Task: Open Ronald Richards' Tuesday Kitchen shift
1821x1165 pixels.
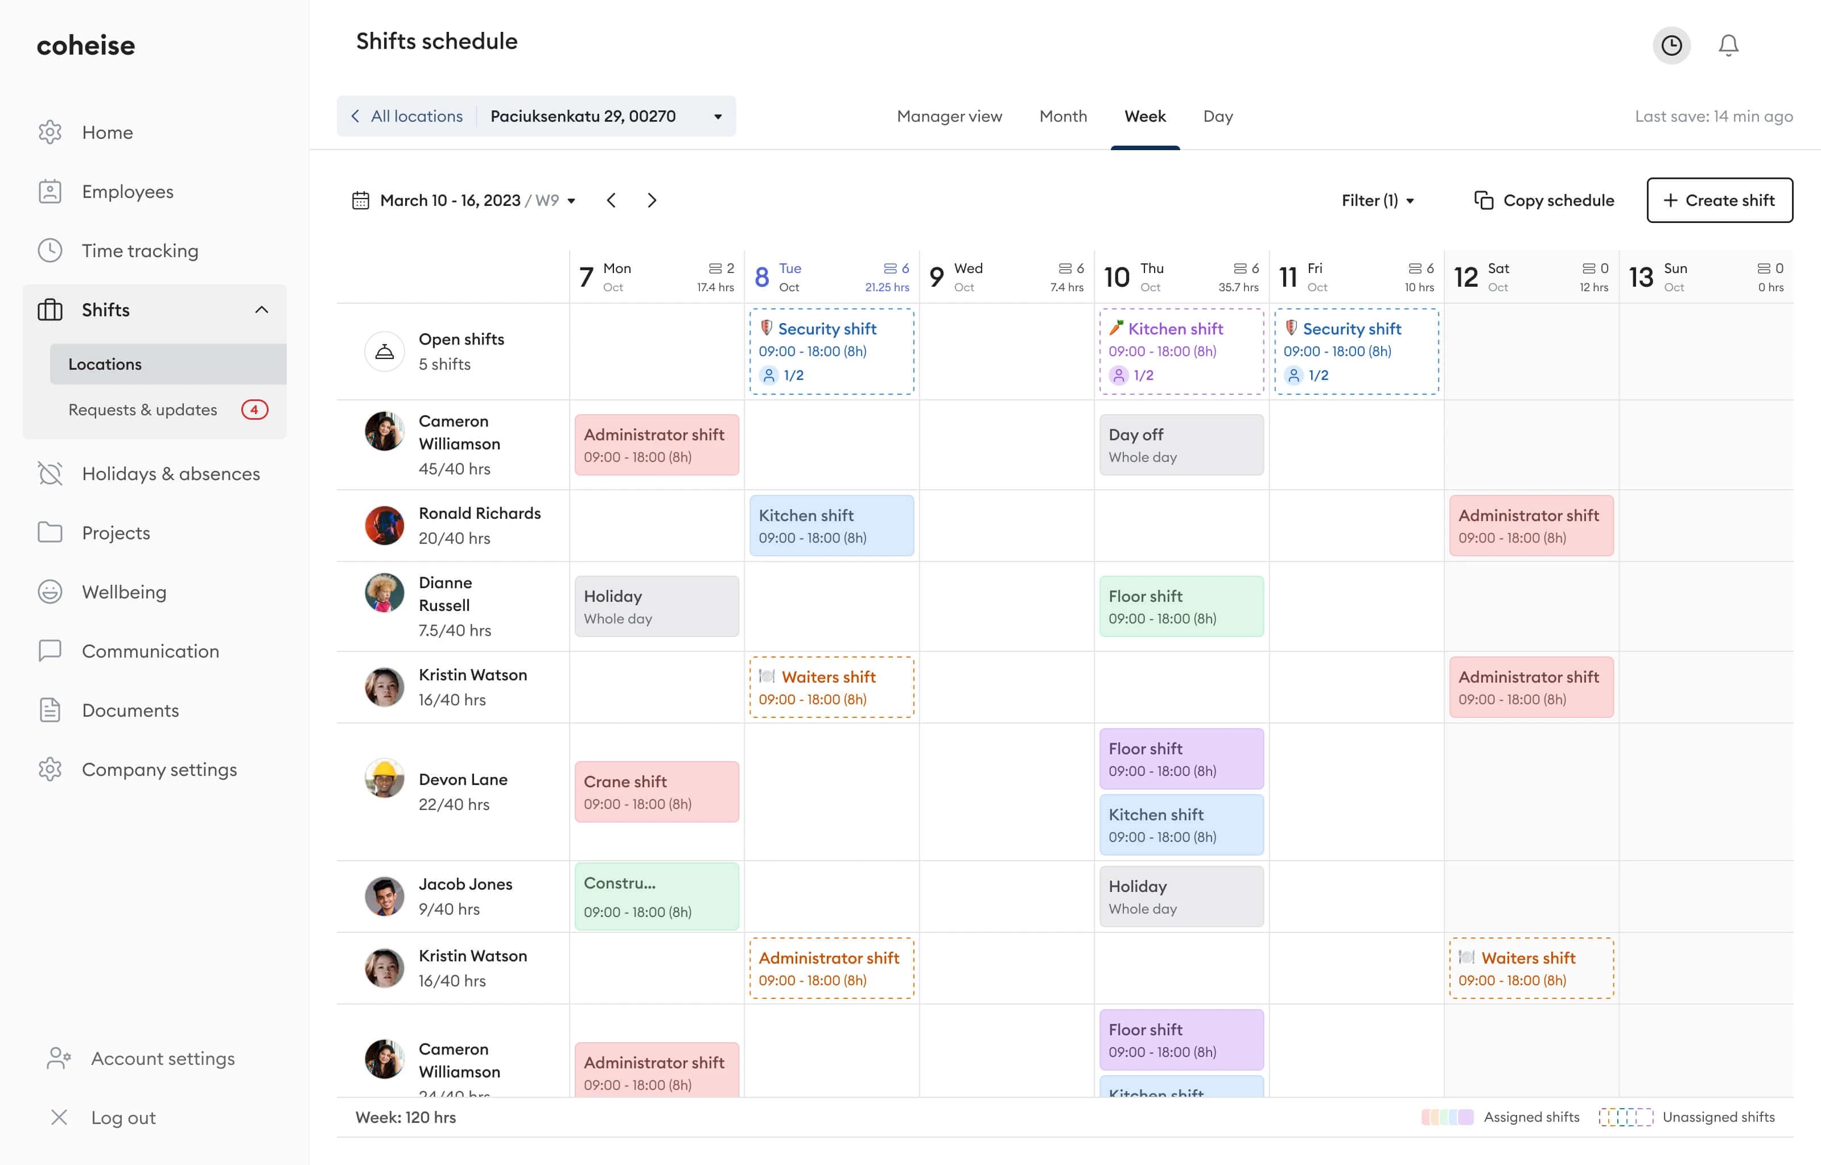Action: click(831, 526)
